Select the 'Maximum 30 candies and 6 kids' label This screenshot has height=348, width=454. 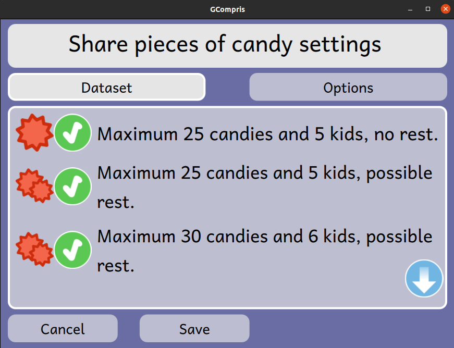pyautogui.click(x=265, y=251)
